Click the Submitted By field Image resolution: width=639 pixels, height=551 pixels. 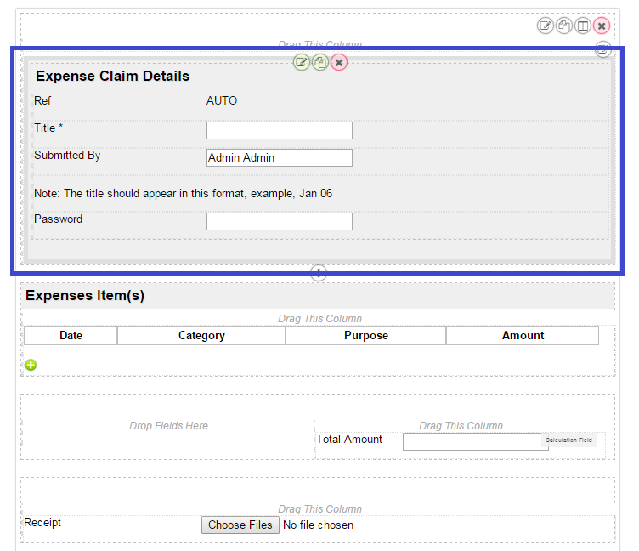279,157
